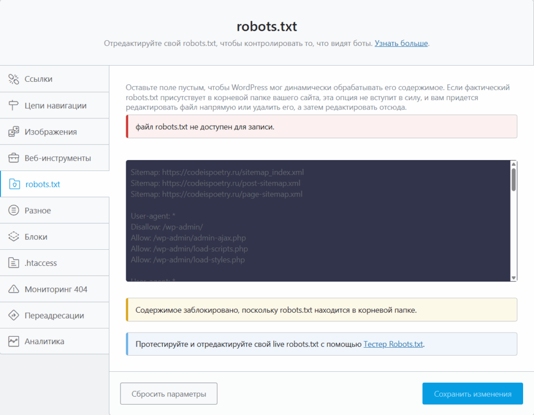Follow the Тестер Robots.txt link

(393, 344)
